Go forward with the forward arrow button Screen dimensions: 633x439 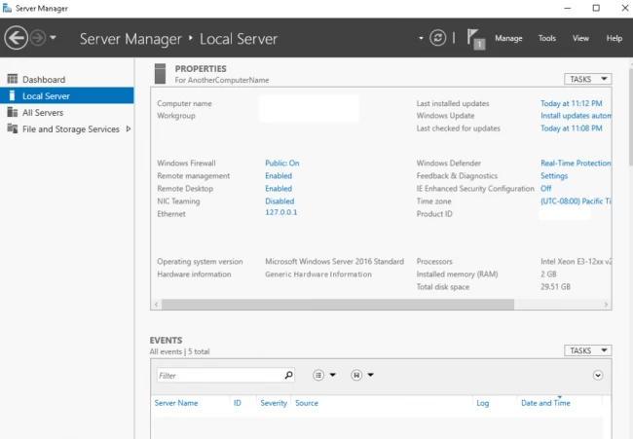click(38, 38)
